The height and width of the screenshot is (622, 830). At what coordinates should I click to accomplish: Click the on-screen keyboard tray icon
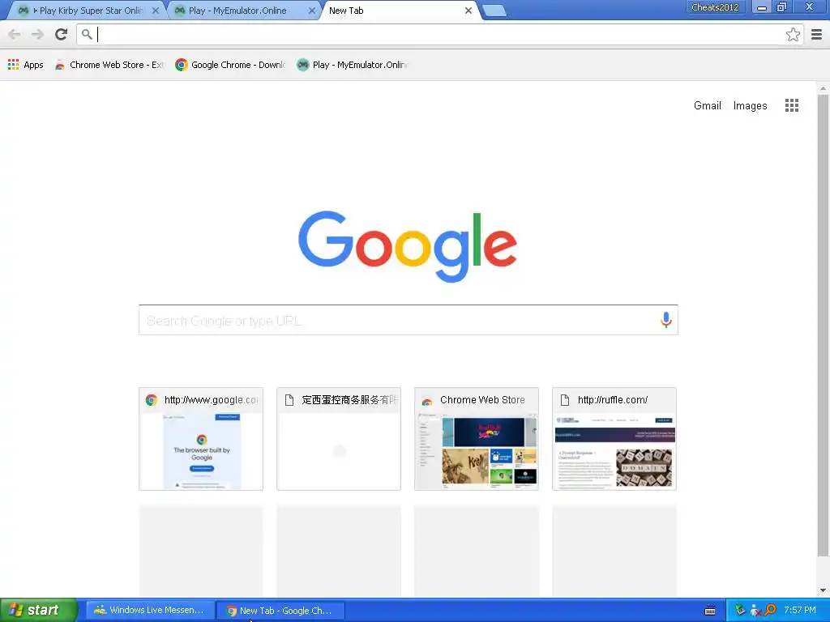point(710,611)
